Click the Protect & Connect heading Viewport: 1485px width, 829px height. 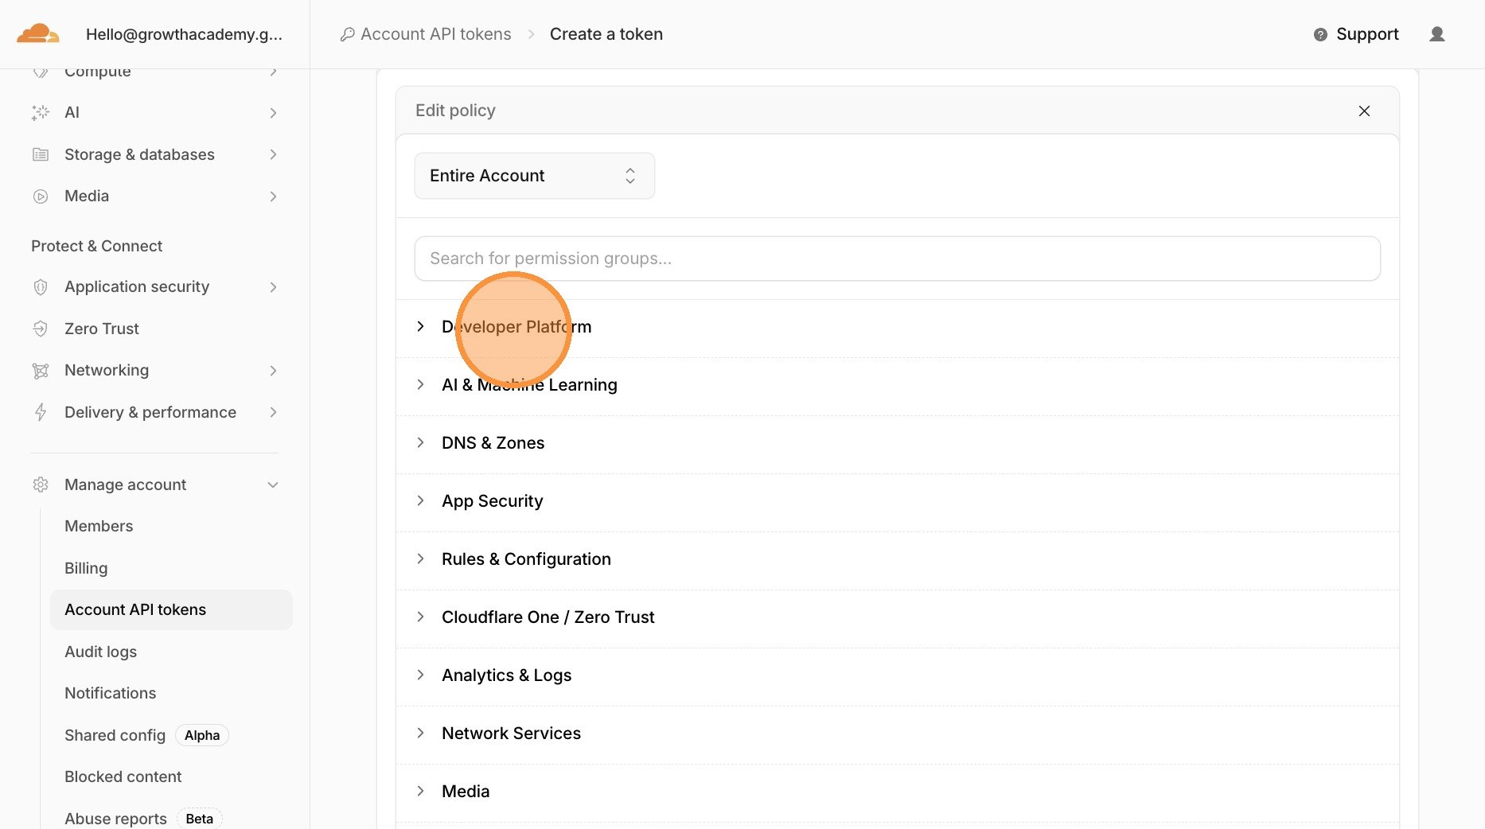pyautogui.click(x=96, y=246)
